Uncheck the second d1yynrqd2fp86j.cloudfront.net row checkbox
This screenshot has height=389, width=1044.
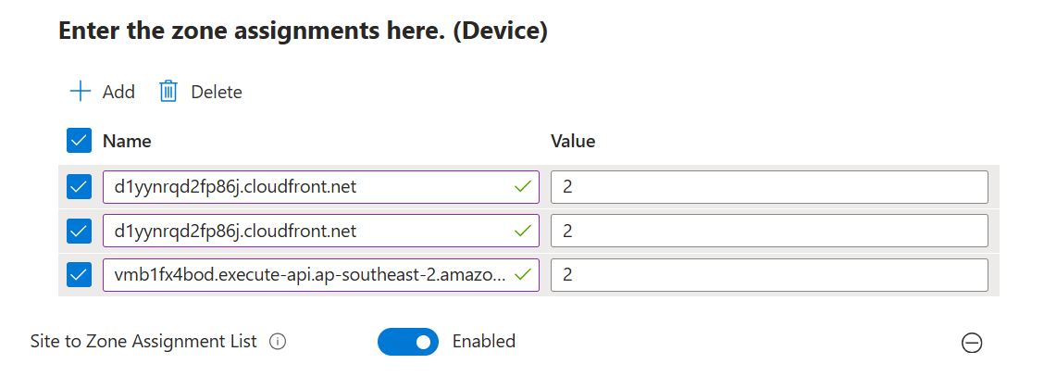(80, 231)
